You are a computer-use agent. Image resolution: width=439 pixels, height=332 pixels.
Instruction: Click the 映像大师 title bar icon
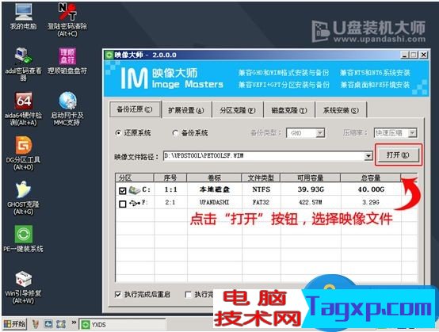(109, 55)
